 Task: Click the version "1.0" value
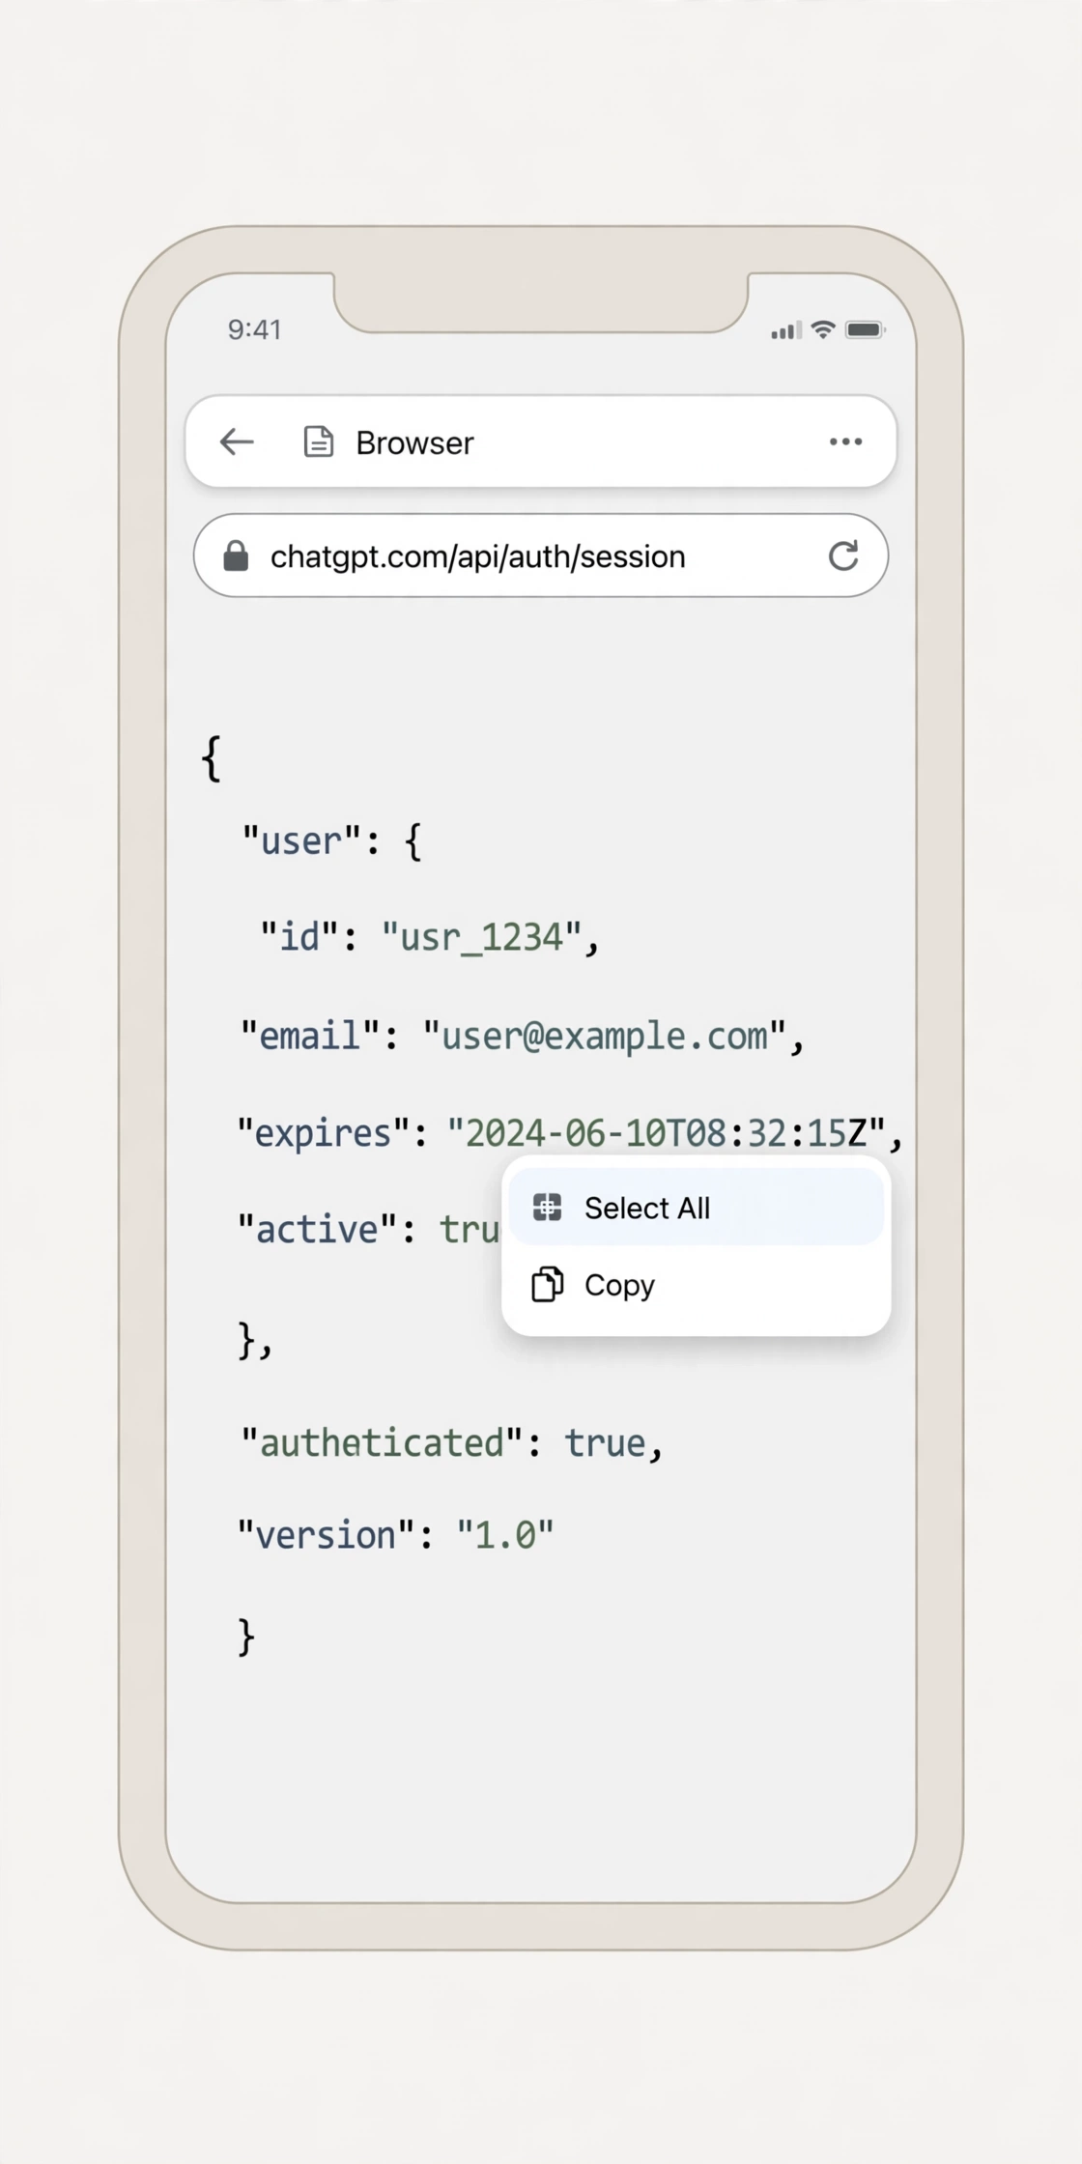click(505, 1534)
